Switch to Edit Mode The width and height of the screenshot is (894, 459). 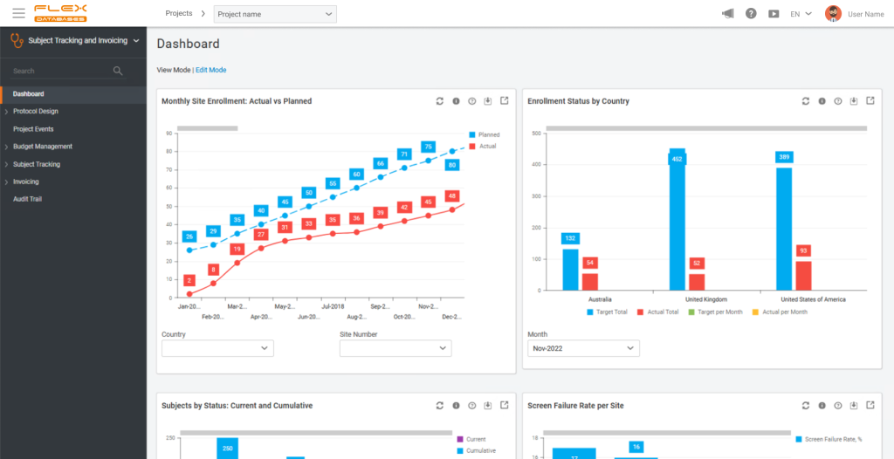(210, 70)
